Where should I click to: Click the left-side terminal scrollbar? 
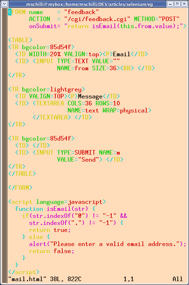coord(5,145)
